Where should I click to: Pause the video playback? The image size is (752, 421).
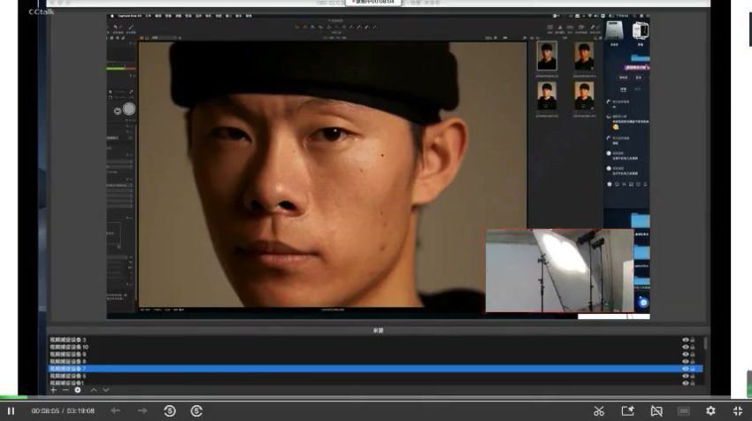tap(11, 411)
